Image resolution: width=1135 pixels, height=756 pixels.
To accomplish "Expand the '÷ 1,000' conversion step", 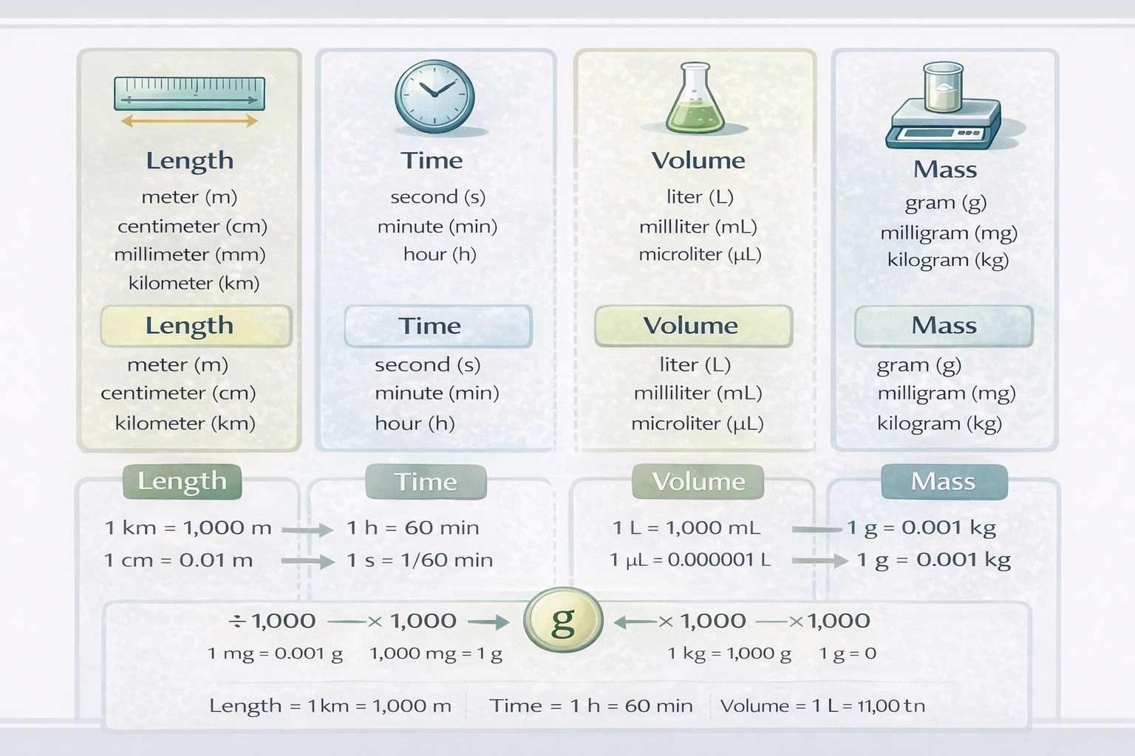I will (273, 621).
